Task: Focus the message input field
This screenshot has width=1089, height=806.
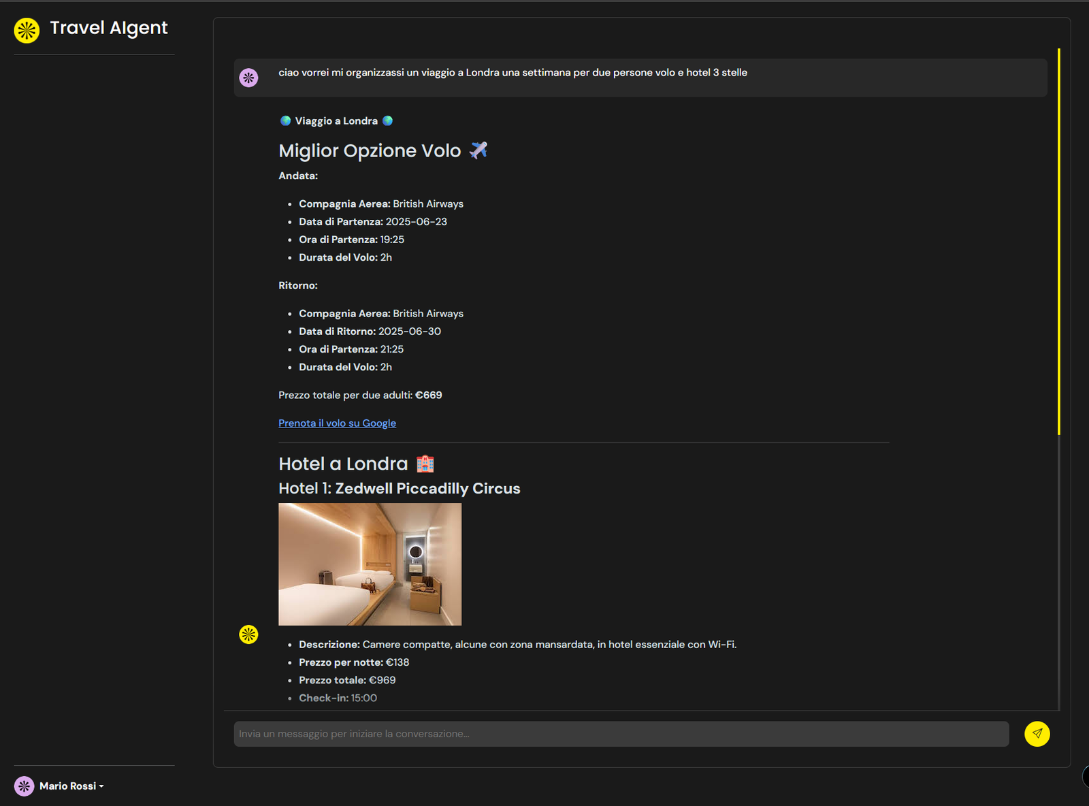Action: [x=621, y=734]
